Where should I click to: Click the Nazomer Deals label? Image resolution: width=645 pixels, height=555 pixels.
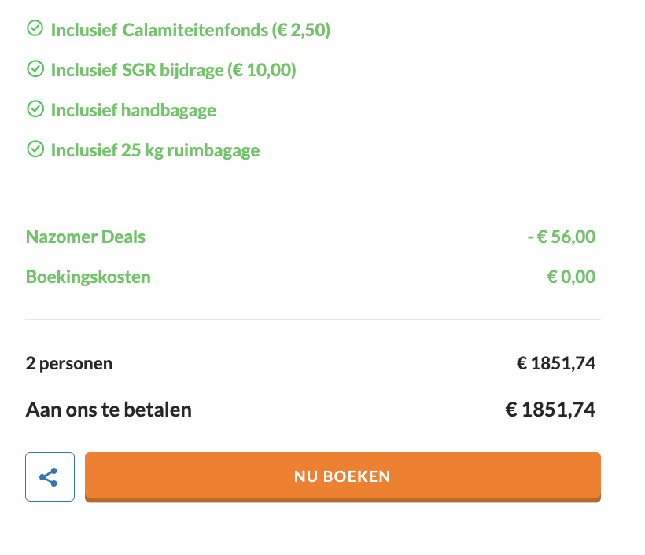[x=86, y=237]
